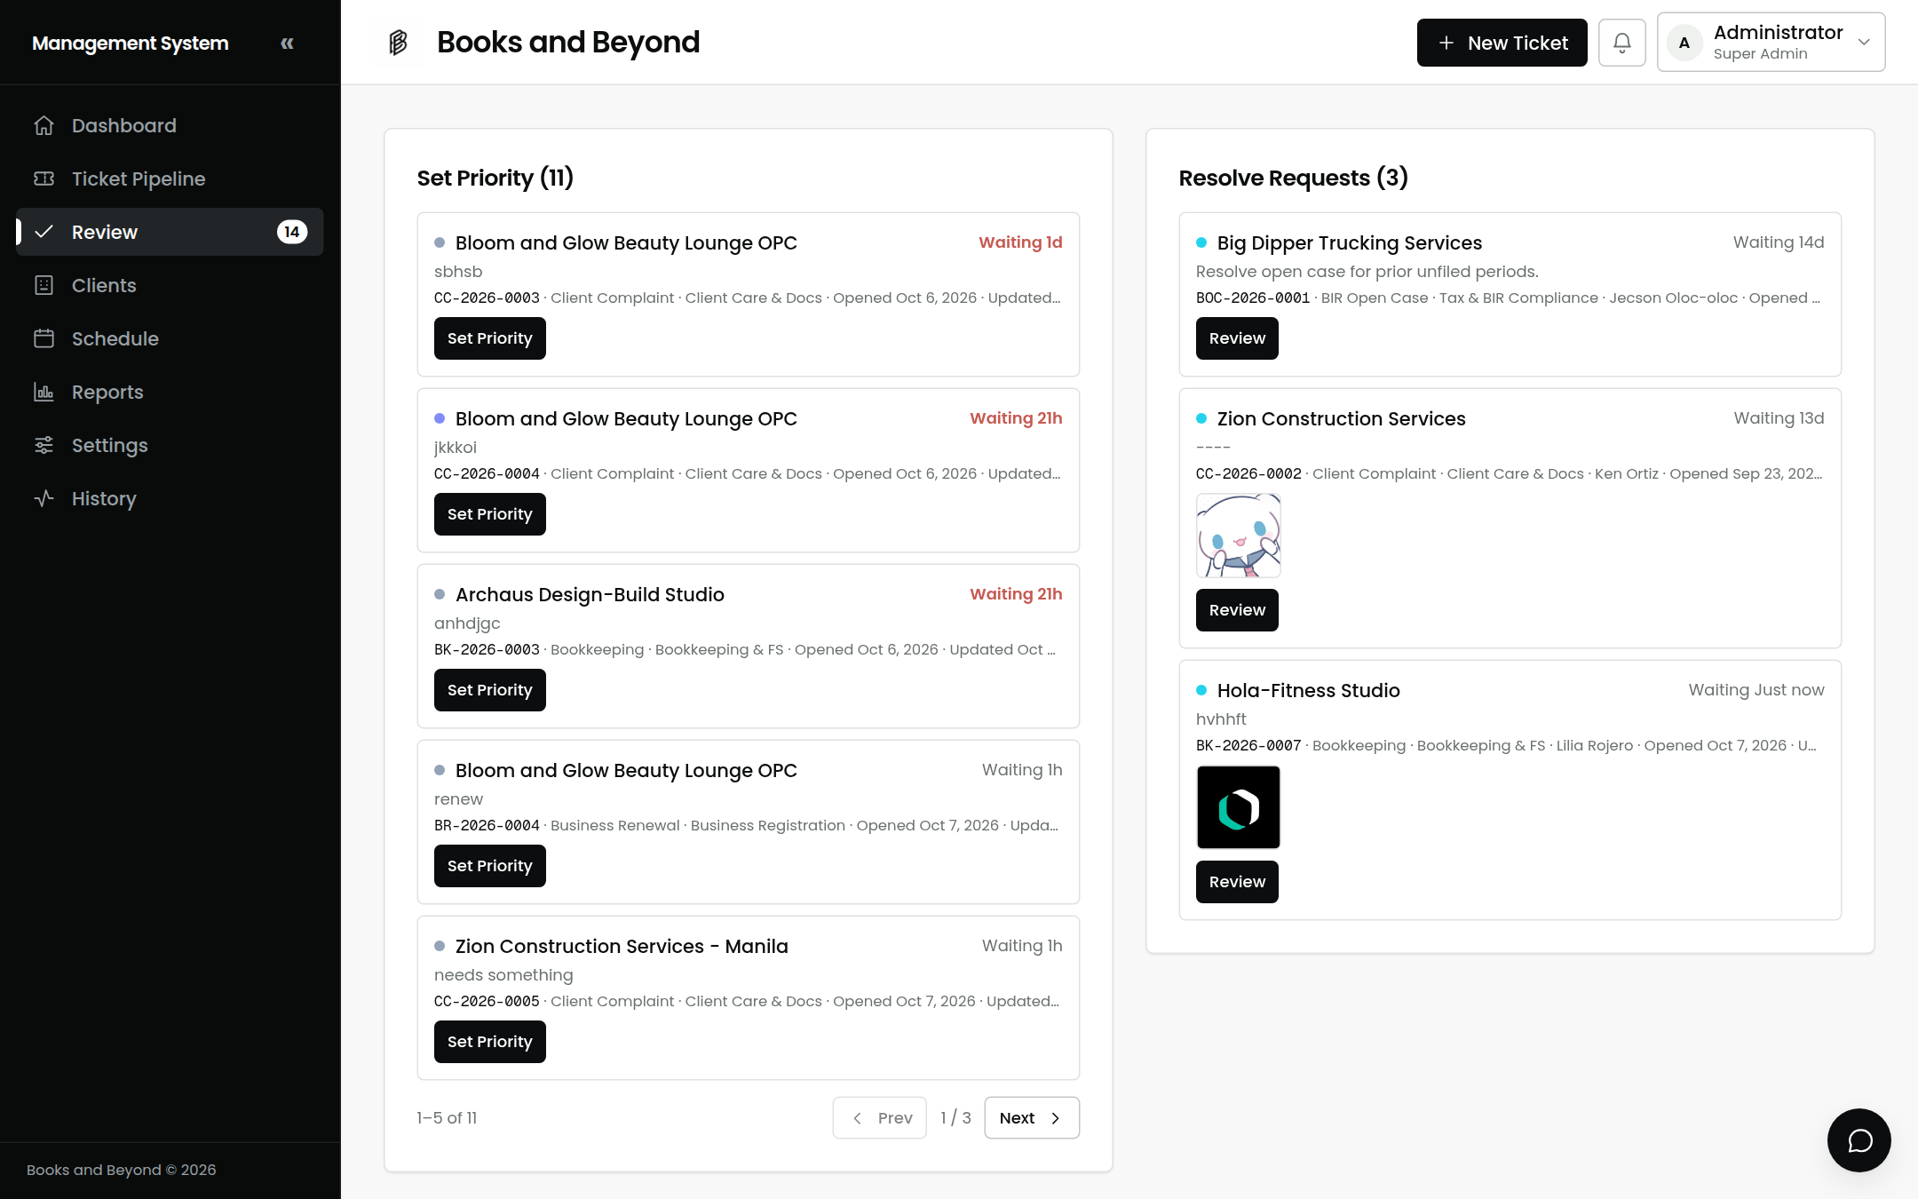Viewport: 1918px width, 1199px height.
Task: Click the Review checkmark icon in sidebar
Action: (x=44, y=232)
